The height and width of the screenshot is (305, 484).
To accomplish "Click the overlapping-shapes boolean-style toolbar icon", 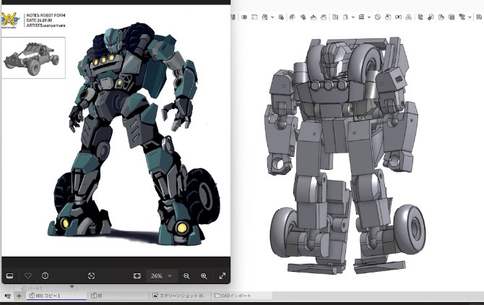I will tap(431, 17).
